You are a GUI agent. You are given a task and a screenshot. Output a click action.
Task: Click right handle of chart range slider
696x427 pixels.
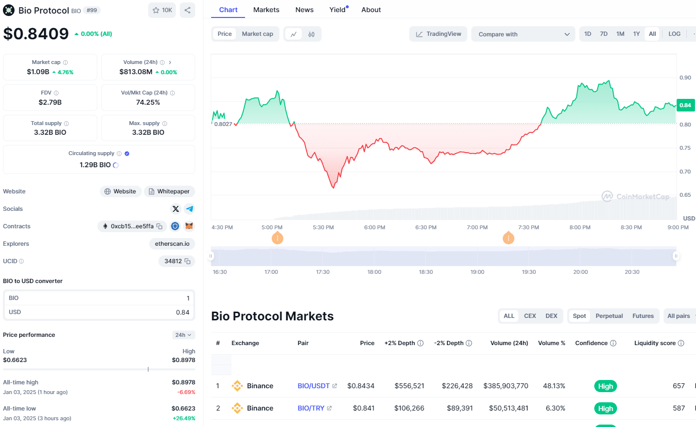pos(676,256)
